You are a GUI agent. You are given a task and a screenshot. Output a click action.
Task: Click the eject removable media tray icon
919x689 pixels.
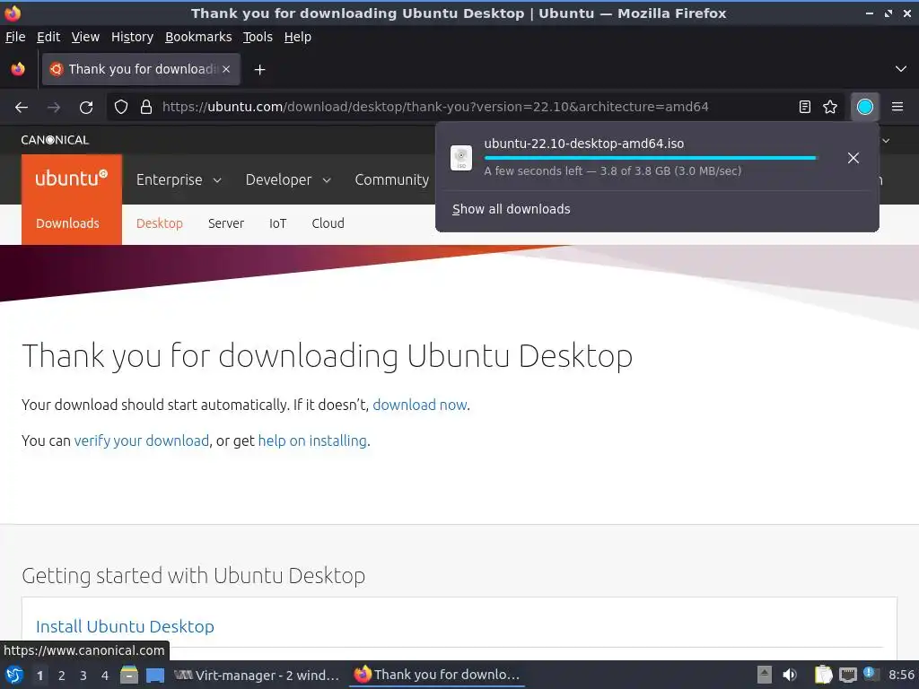pos(765,675)
